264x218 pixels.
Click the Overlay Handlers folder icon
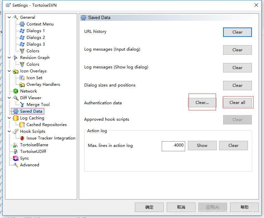[22, 85]
